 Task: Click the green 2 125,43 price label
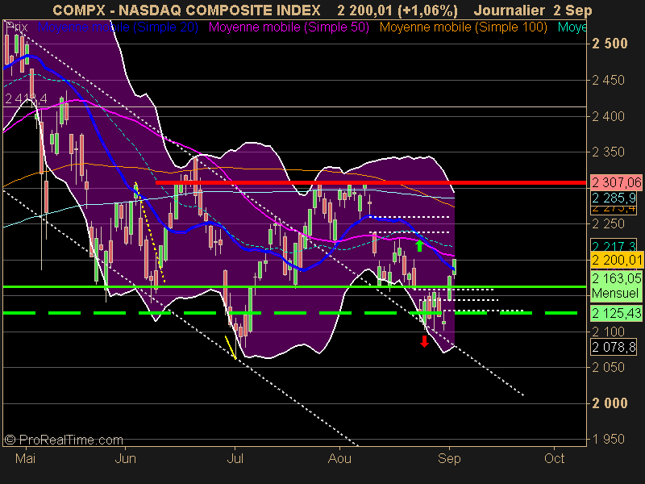point(616,314)
